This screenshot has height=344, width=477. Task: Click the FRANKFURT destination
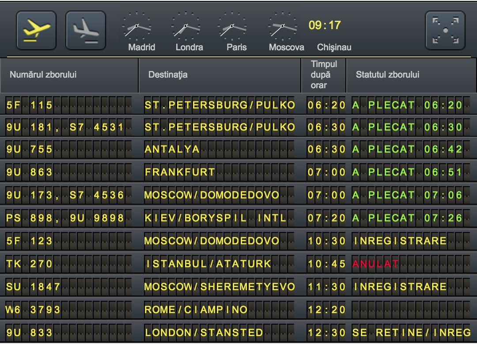point(180,172)
